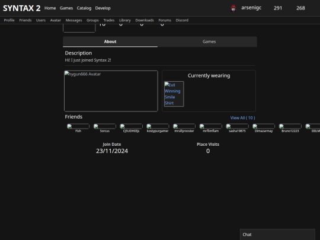The image size is (320, 240).
Task: Go to Profile in sub navigation
Action: tap(9, 20)
